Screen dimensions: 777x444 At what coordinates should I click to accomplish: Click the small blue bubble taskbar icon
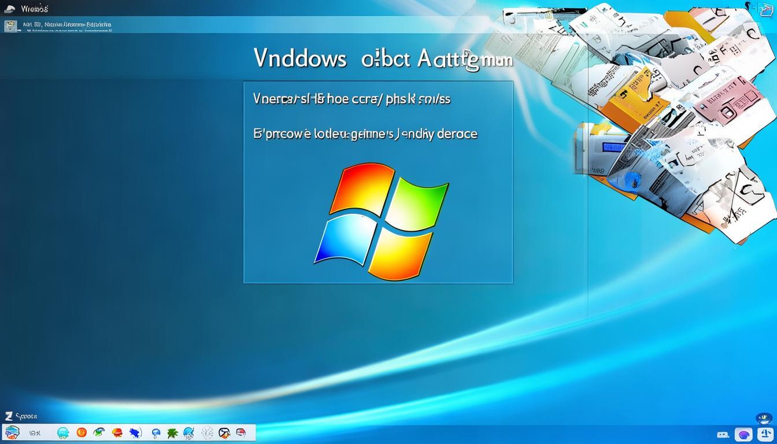tap(156, 432)
